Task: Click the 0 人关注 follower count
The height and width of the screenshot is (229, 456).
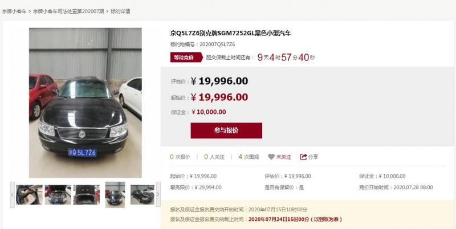Action: [214, 157]
